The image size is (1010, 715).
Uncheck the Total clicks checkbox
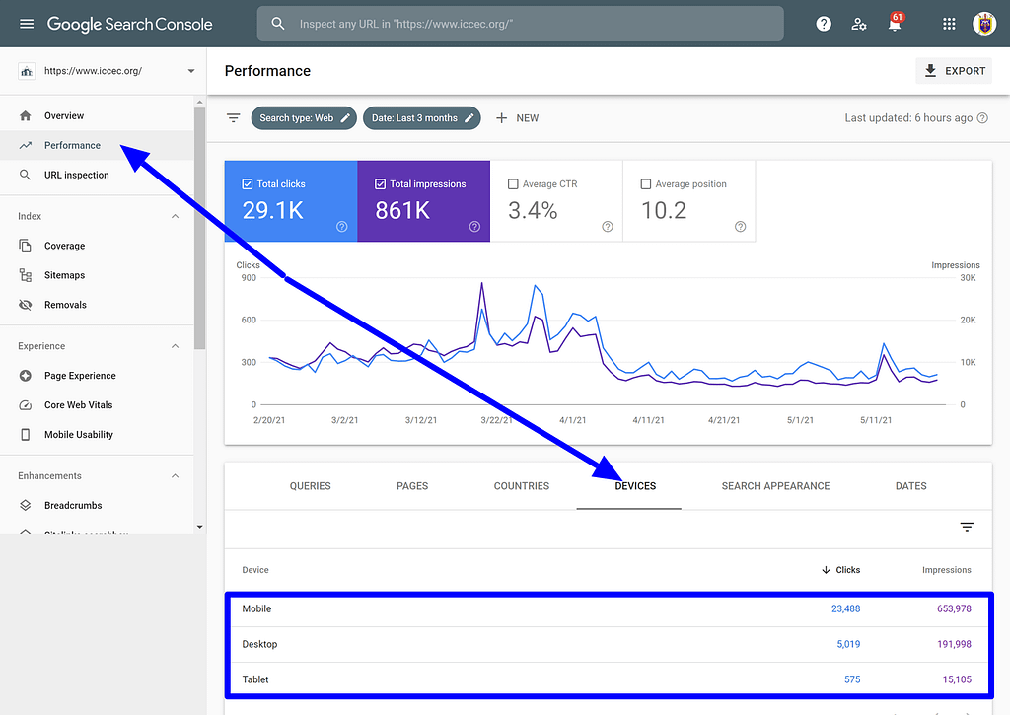click(248, 184)
